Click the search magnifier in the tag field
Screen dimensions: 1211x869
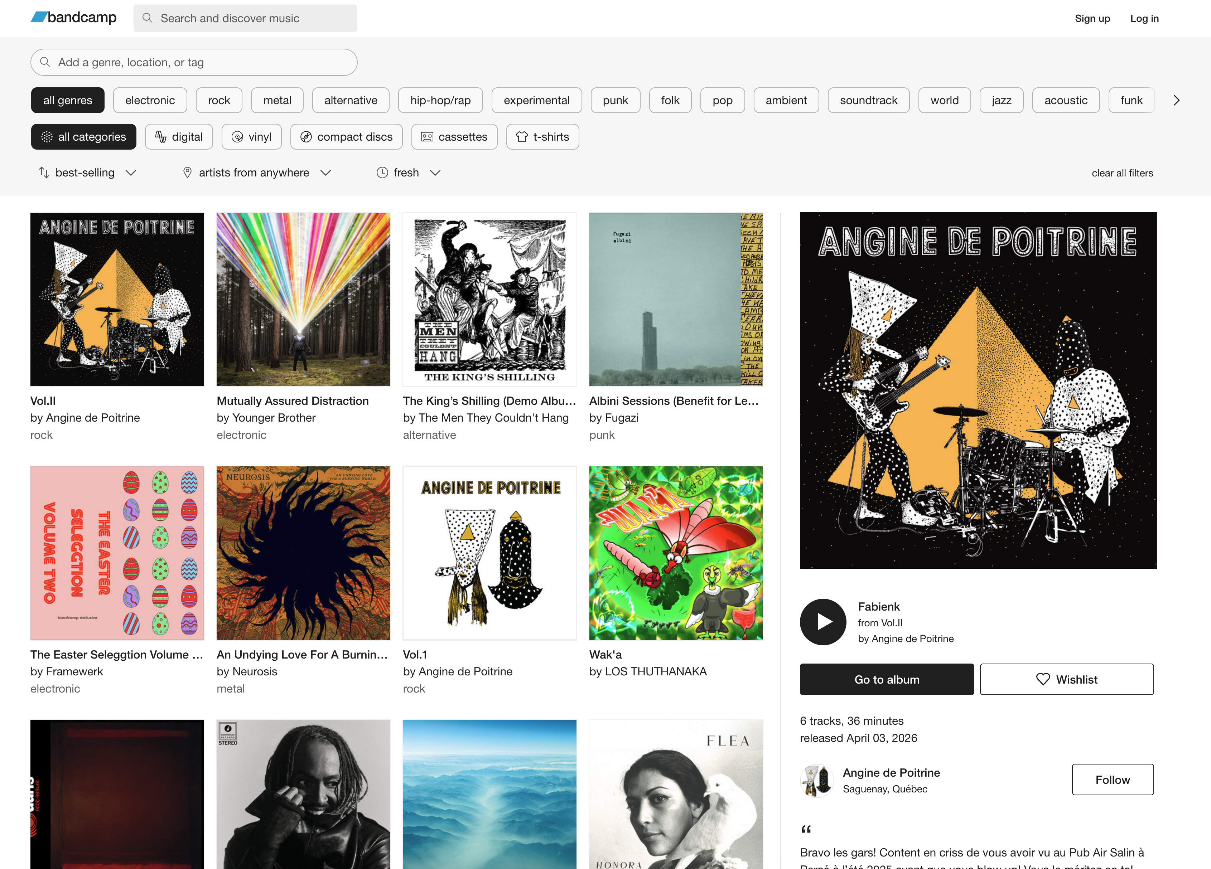coord(45,62)
